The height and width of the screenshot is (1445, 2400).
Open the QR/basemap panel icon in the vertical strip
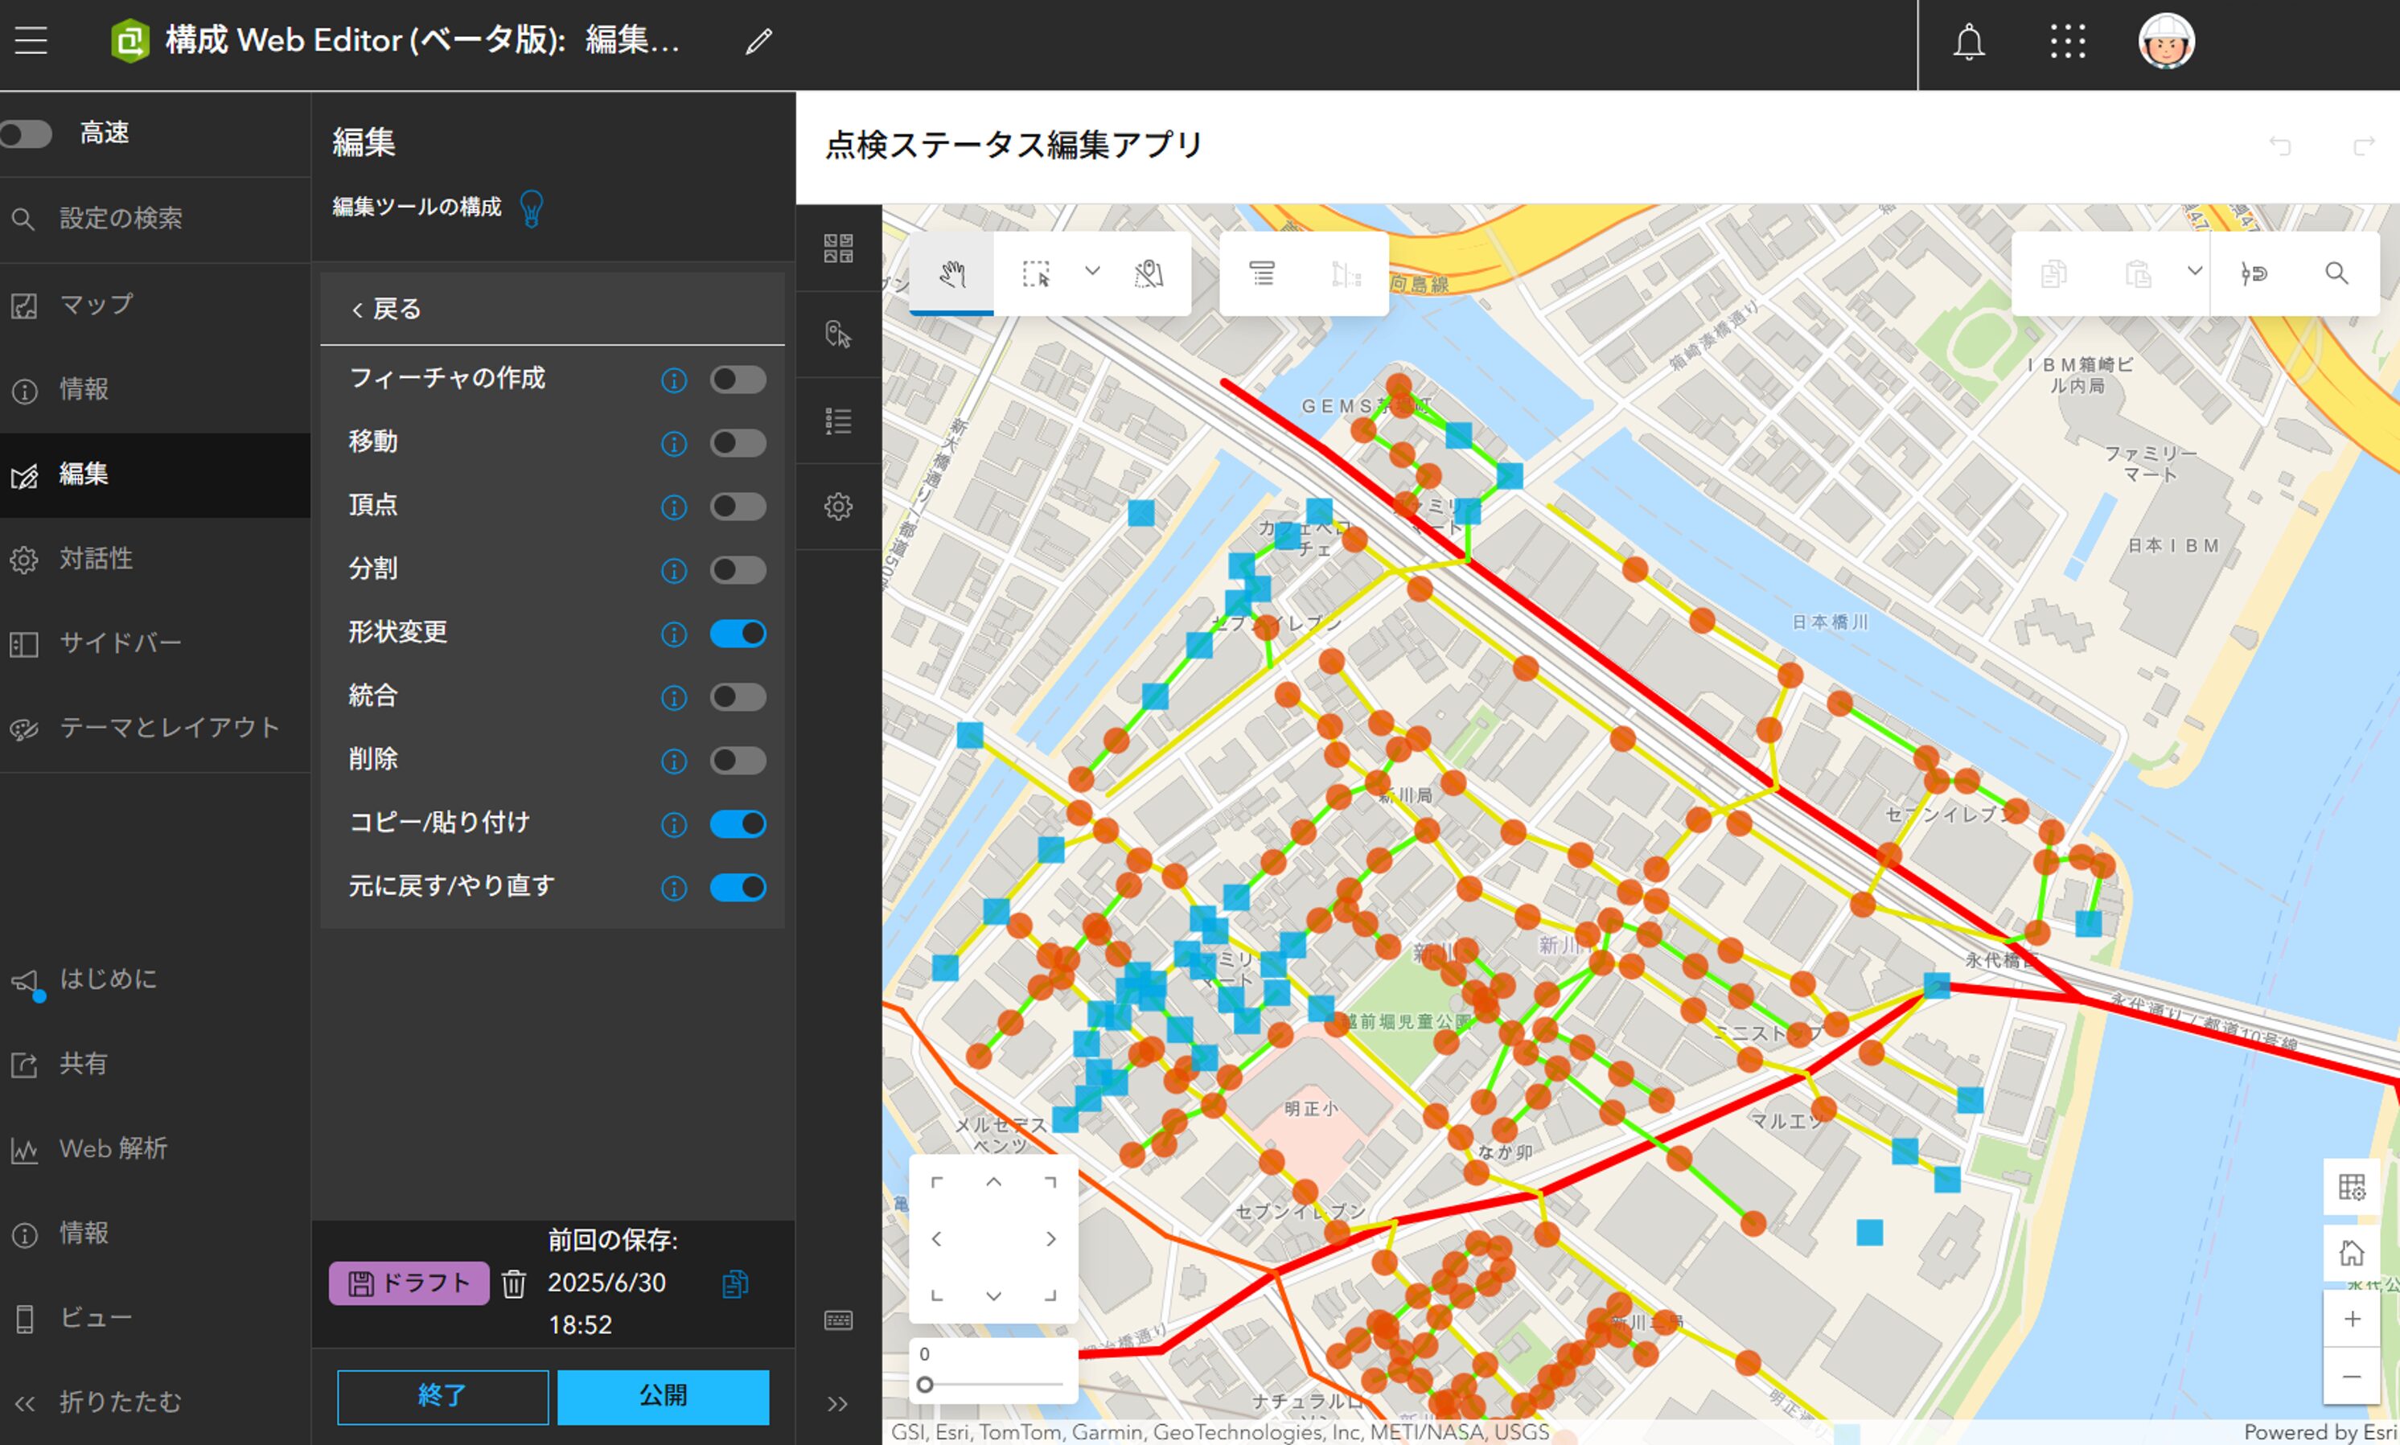point(838,248)
